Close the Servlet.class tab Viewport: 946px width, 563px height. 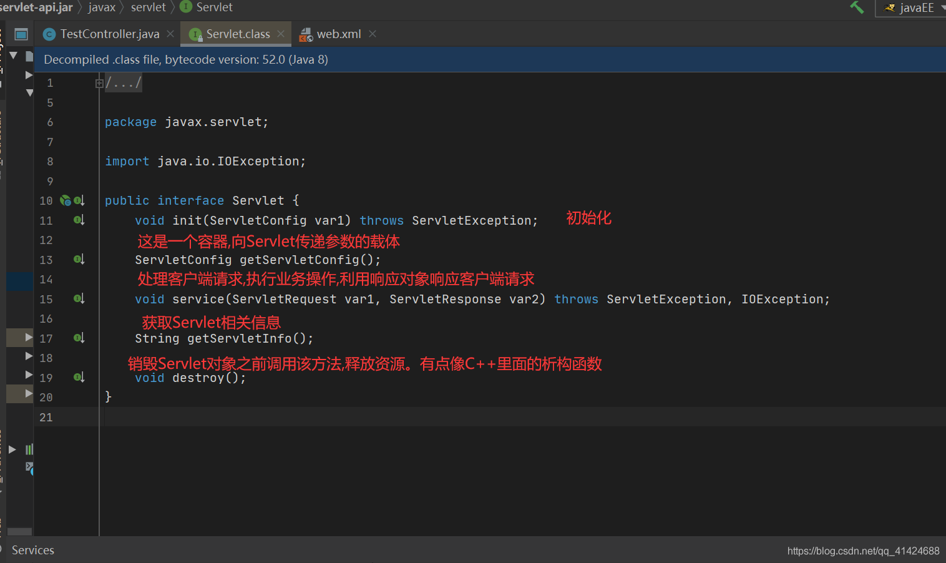pos(281,34)
